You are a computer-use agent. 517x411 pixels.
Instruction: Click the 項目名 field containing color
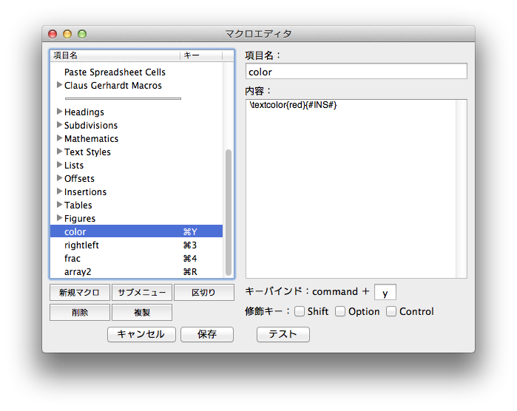point(356,71)
